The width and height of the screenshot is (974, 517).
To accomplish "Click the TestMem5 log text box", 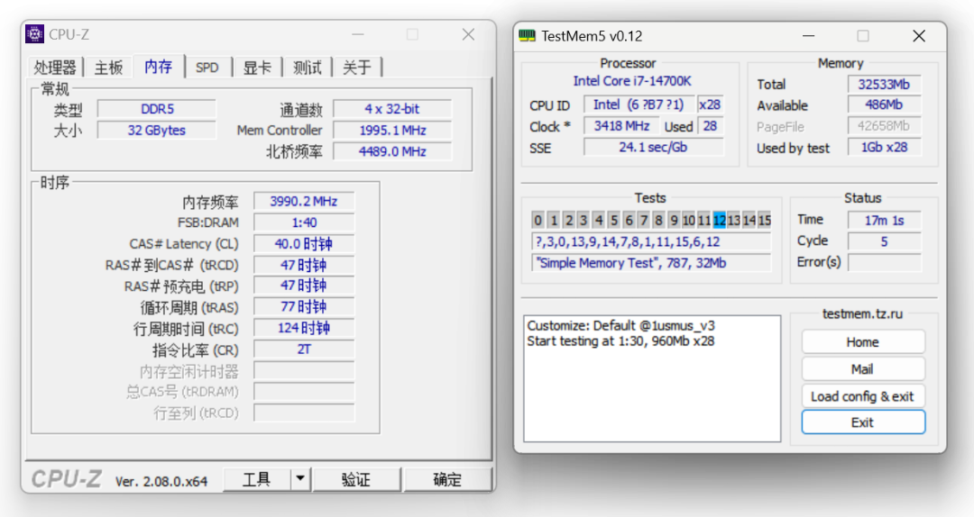I will [652, 378].
